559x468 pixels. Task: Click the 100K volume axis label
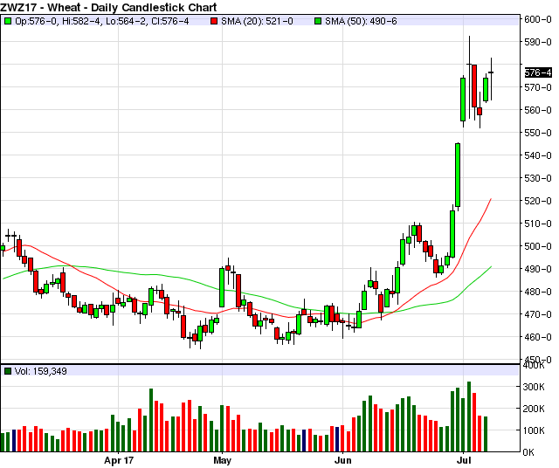(x=534, y=430)
